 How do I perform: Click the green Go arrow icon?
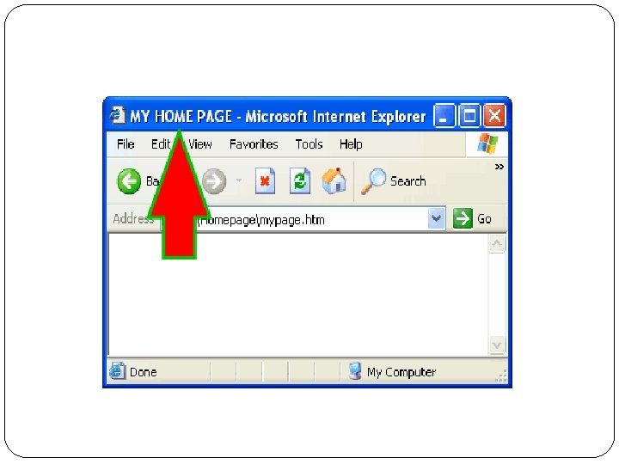(463, 218)
